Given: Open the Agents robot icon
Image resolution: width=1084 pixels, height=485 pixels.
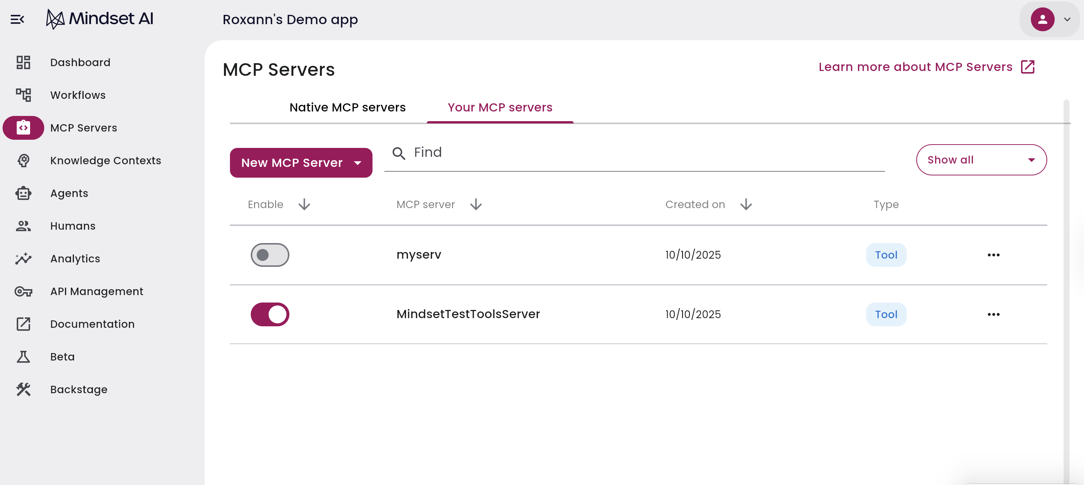Looking at the screenshot, I should [x=23, y=193].
